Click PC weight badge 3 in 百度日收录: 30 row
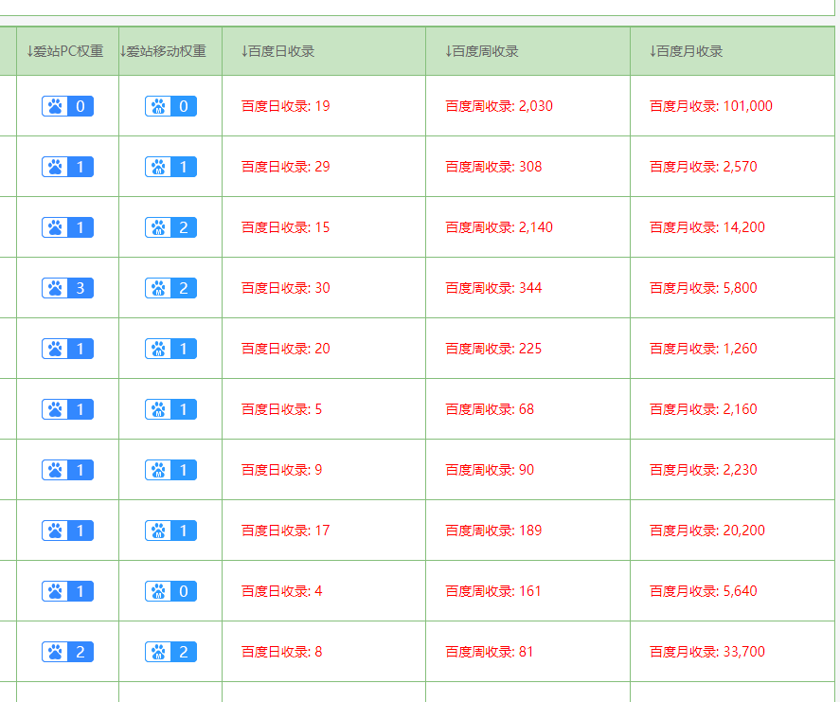This screenshot has height=702, width=840. 67,288
